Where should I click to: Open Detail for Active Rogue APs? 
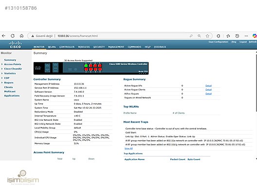(208, 86)
